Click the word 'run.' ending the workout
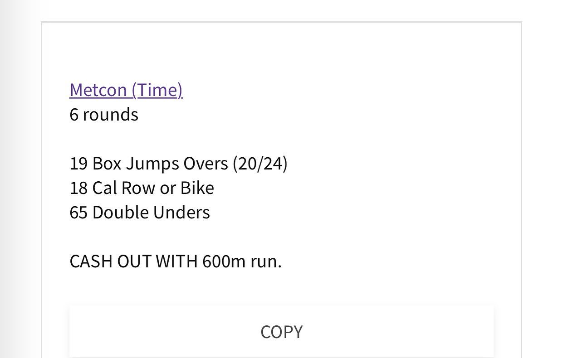The height and width of the screenshot is (358, 563). click(266, 261)
